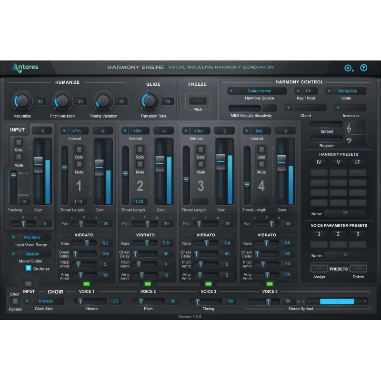Select voice parameter preset 2
The width and height of the screenshot is (381, 381).
coord(339,233)
